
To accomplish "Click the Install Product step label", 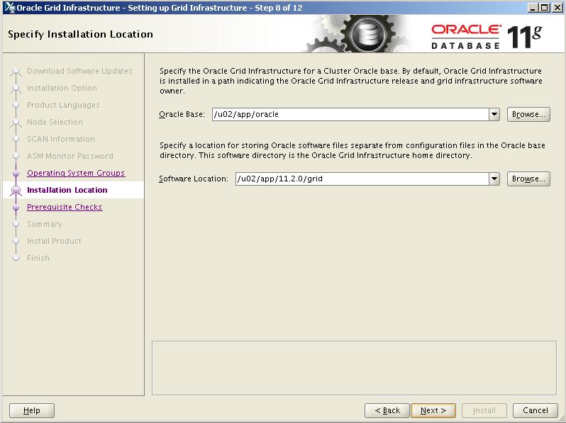I will (54, 241).
